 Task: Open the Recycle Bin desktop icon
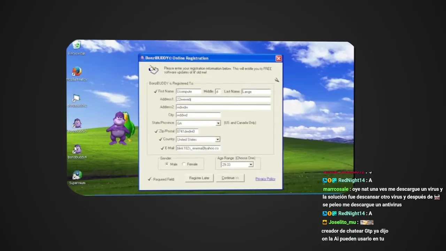coord(76,48)
